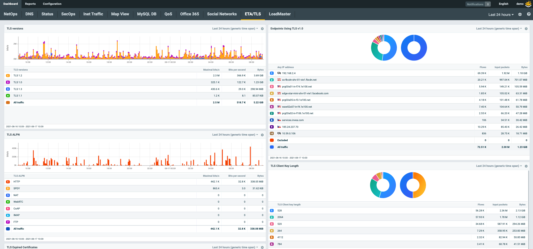Toggle the Excluded row in Endpoints legend

point(283,140)
